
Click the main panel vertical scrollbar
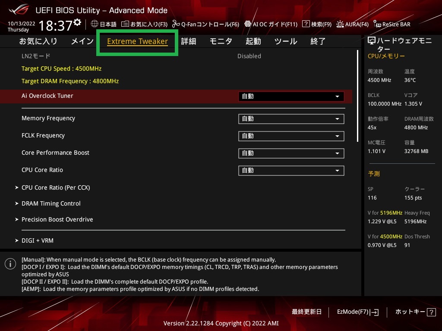(358, 96)
